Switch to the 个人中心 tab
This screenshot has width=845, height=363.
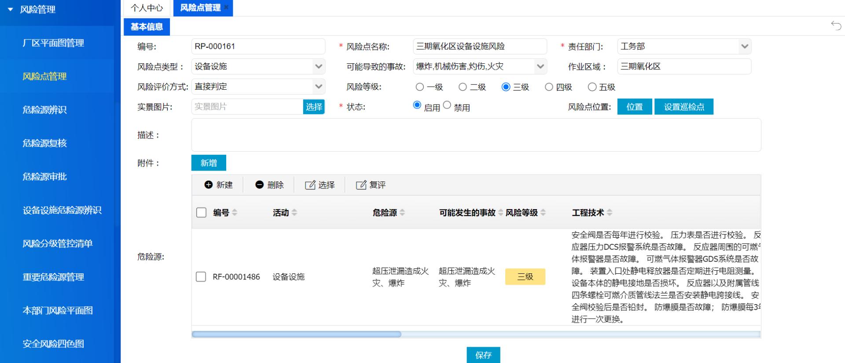147,8
